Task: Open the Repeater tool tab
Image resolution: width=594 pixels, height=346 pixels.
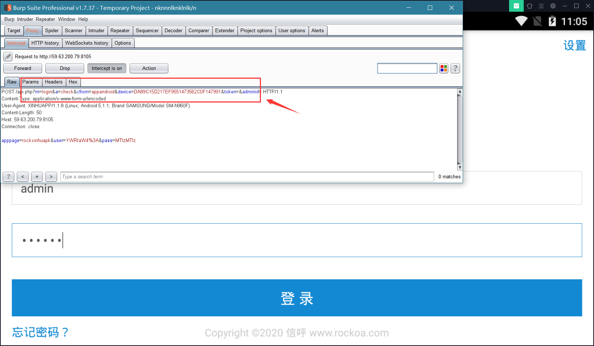Action: point(120,31)
